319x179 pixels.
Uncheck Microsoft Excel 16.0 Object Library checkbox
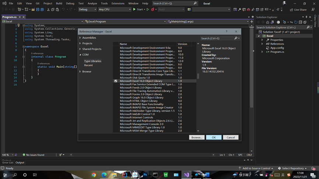(116, 81)
